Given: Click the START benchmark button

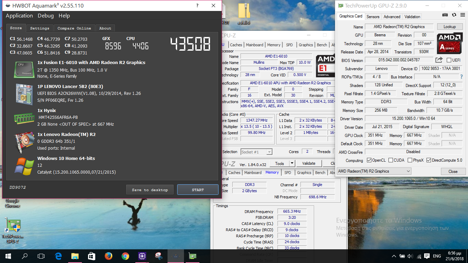Looking at the screenshot, I should point(198,190).
